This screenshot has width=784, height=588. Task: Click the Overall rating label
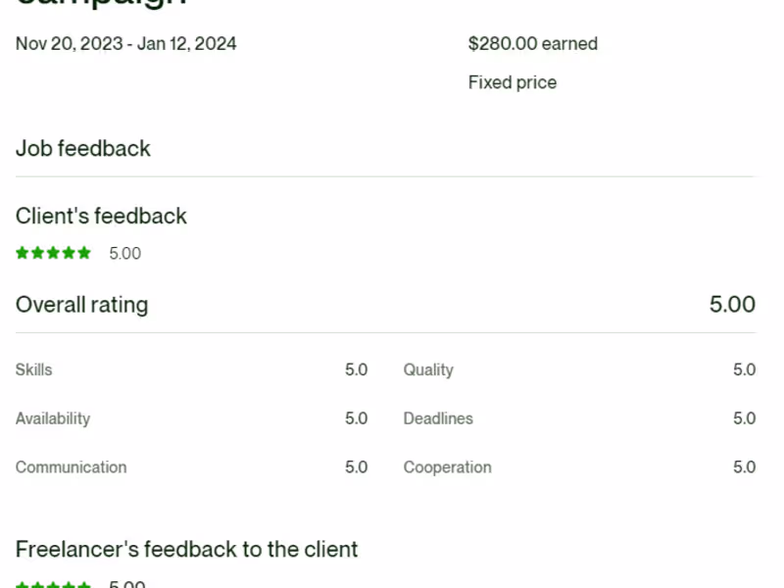[x=82, y=305]
